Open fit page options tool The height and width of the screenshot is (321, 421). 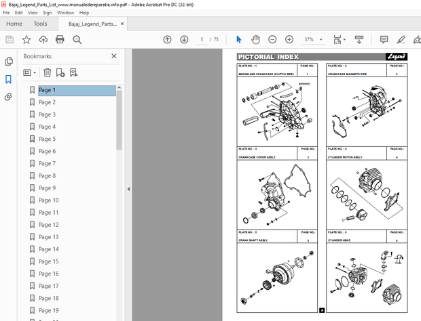tap(337, 40)
